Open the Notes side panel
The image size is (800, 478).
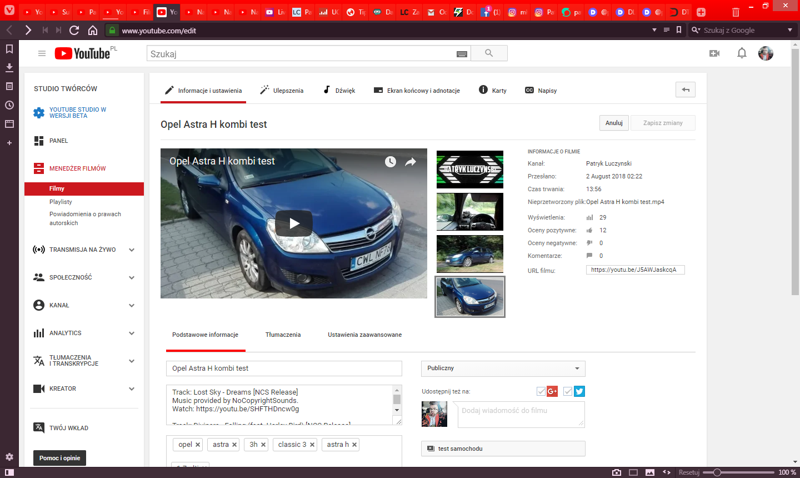[x=9, y=87]
